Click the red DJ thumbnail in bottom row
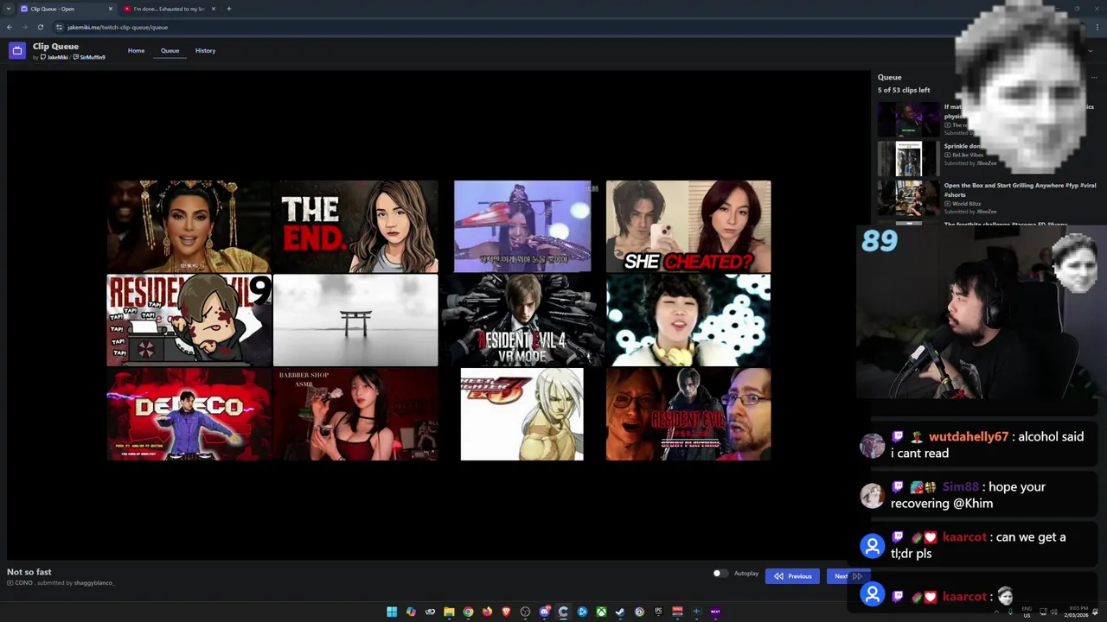 click(x=189, y=414)
